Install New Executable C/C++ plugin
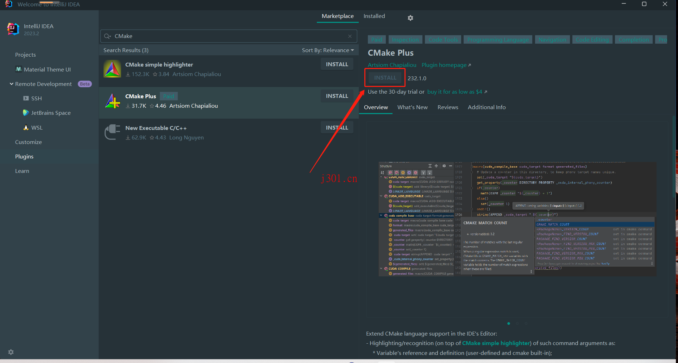 (337, 127)
